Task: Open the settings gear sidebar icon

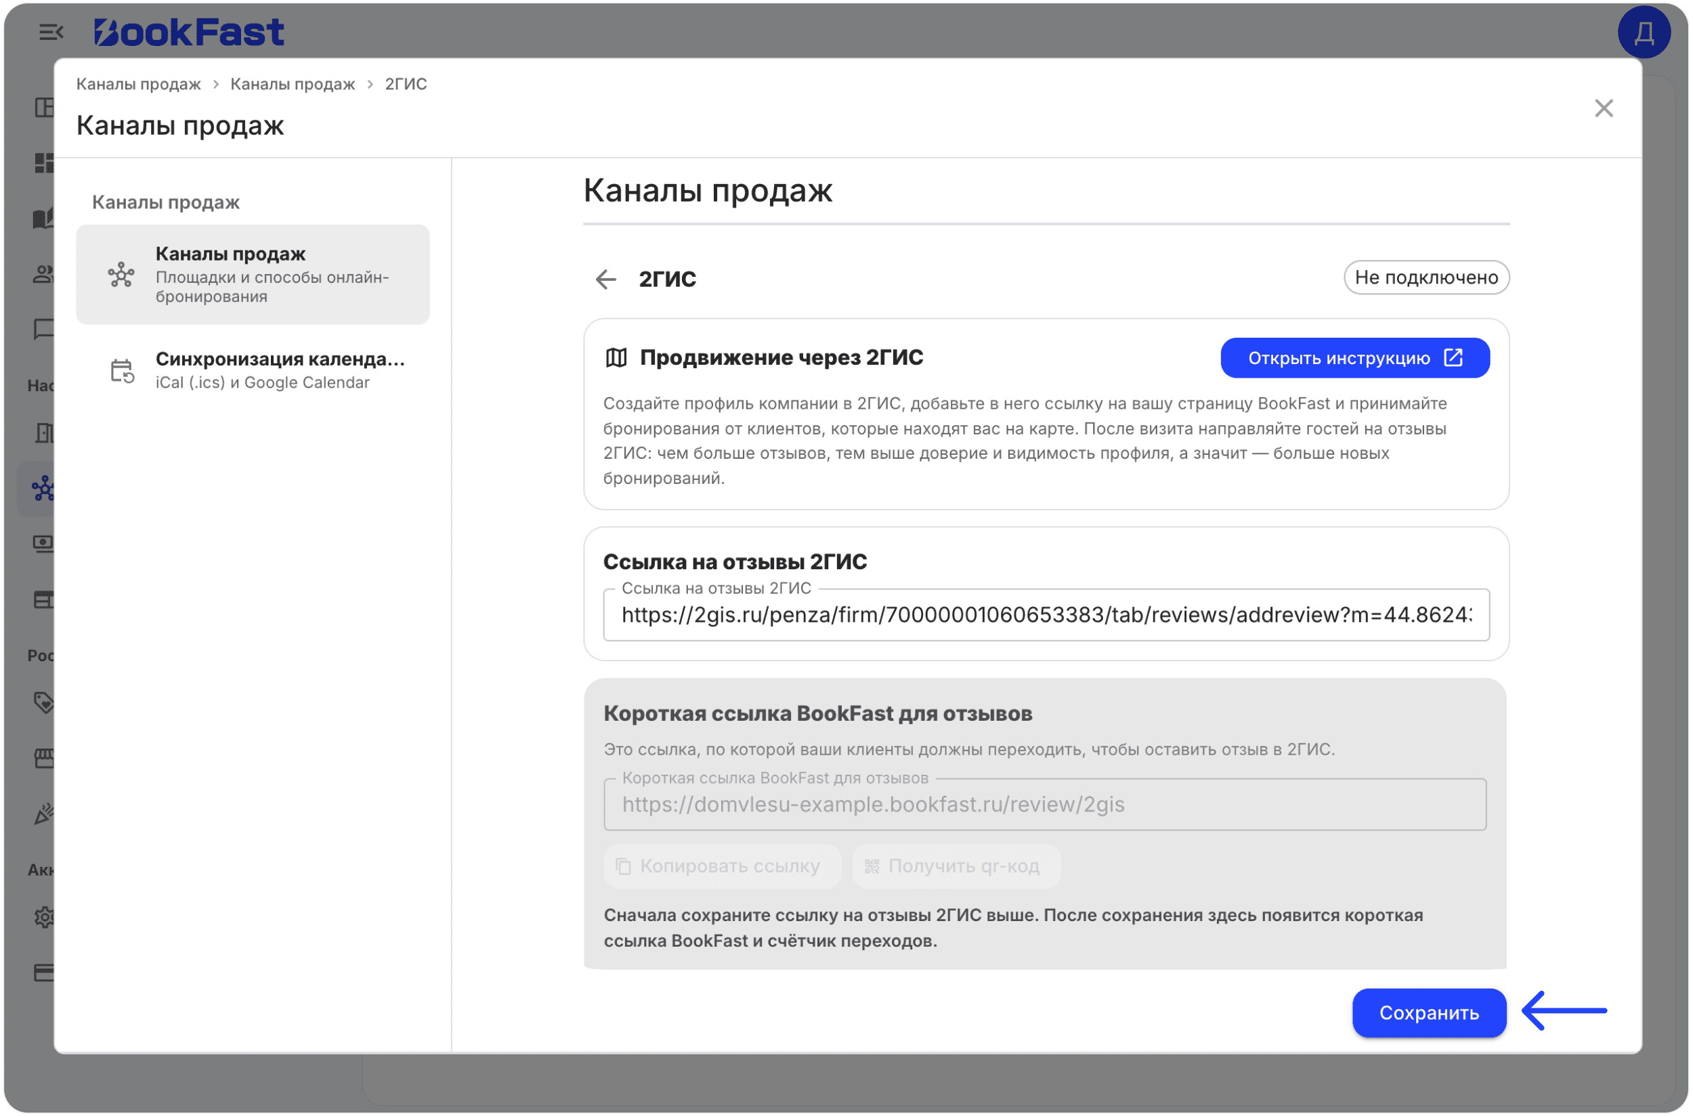Action: tap(44, 918)
